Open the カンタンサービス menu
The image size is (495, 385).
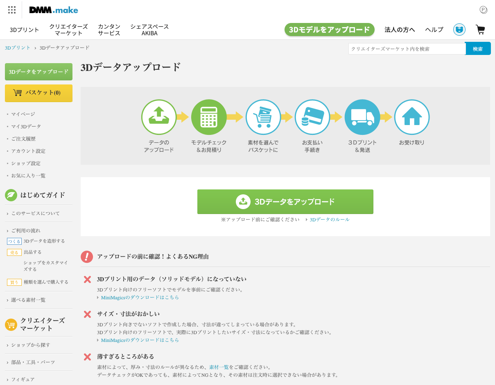pos(109,30)
